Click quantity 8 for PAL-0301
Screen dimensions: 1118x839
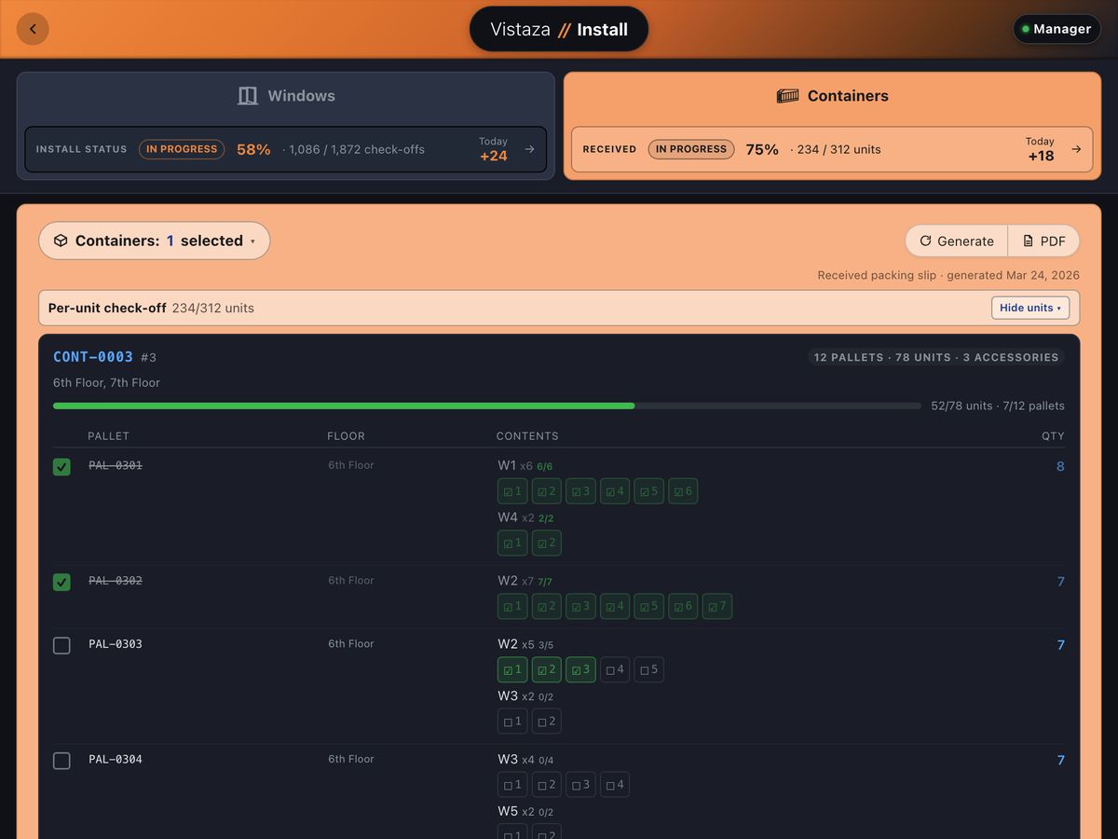(x=1060, y=466)
